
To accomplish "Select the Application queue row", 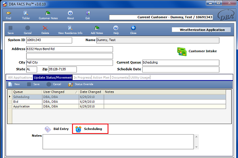I will (x=119, y=106).
